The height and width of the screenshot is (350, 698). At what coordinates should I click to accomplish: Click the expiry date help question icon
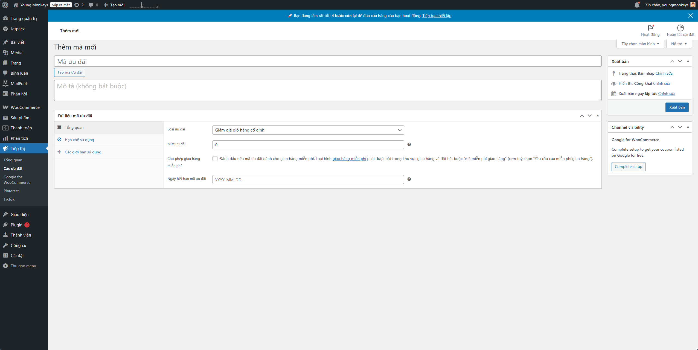pos(409,179)
